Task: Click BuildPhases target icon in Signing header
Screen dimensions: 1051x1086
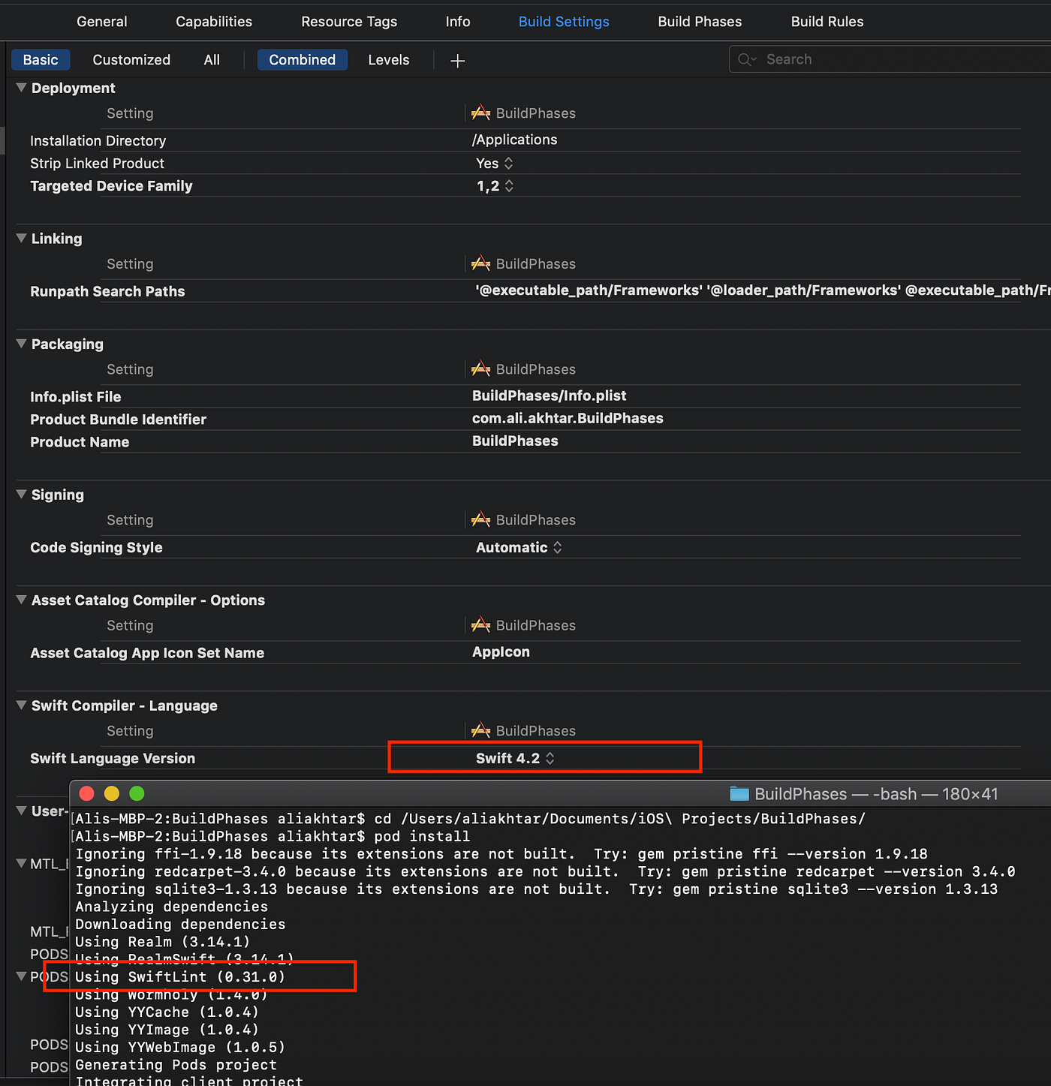Action: point(480,520)
